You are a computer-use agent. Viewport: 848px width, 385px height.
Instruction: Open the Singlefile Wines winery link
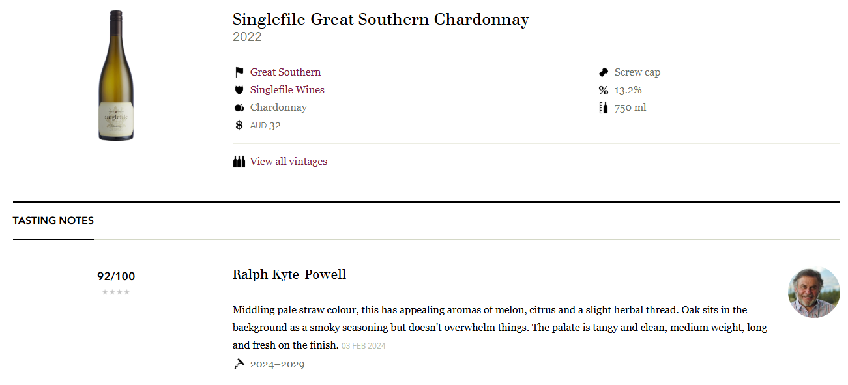point(287,90)
